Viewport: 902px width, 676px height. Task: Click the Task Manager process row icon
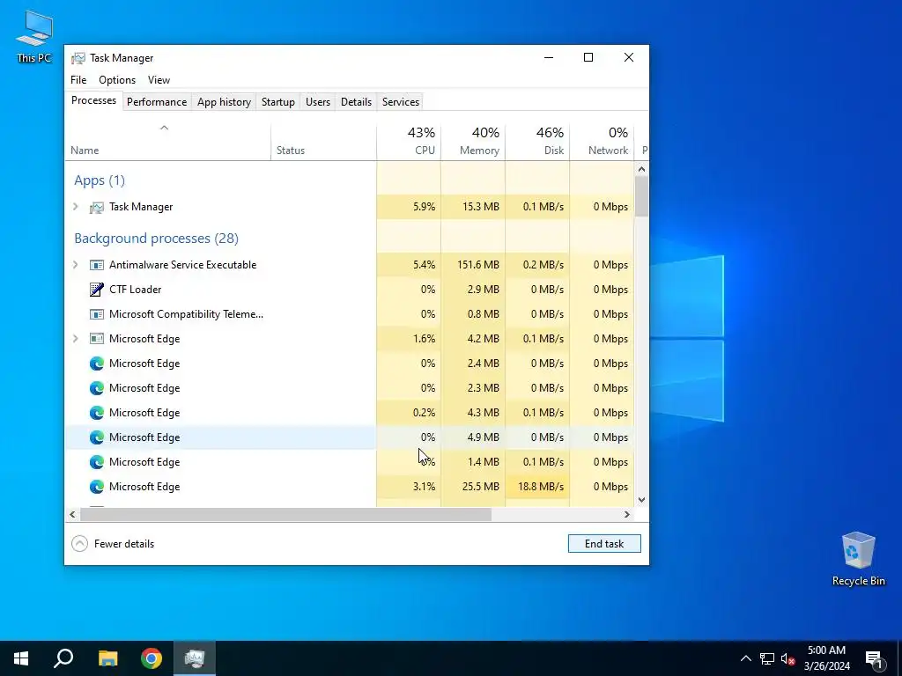[97, 207]
